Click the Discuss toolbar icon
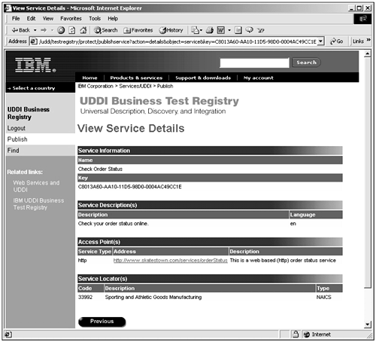Image resolution: width=376 pixels, height=342 pixels. coord(238,30)
